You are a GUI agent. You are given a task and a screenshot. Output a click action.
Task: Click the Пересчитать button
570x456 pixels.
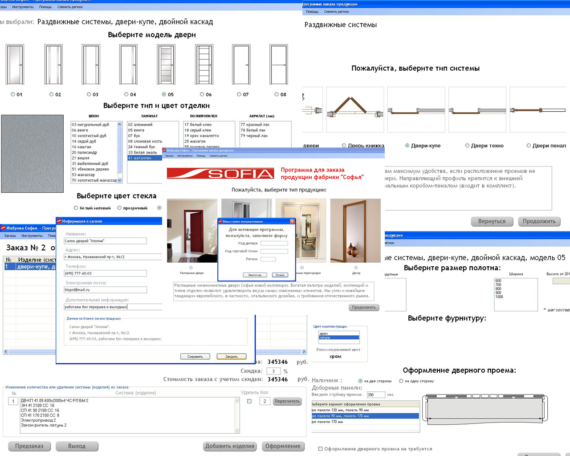[287, 401]
